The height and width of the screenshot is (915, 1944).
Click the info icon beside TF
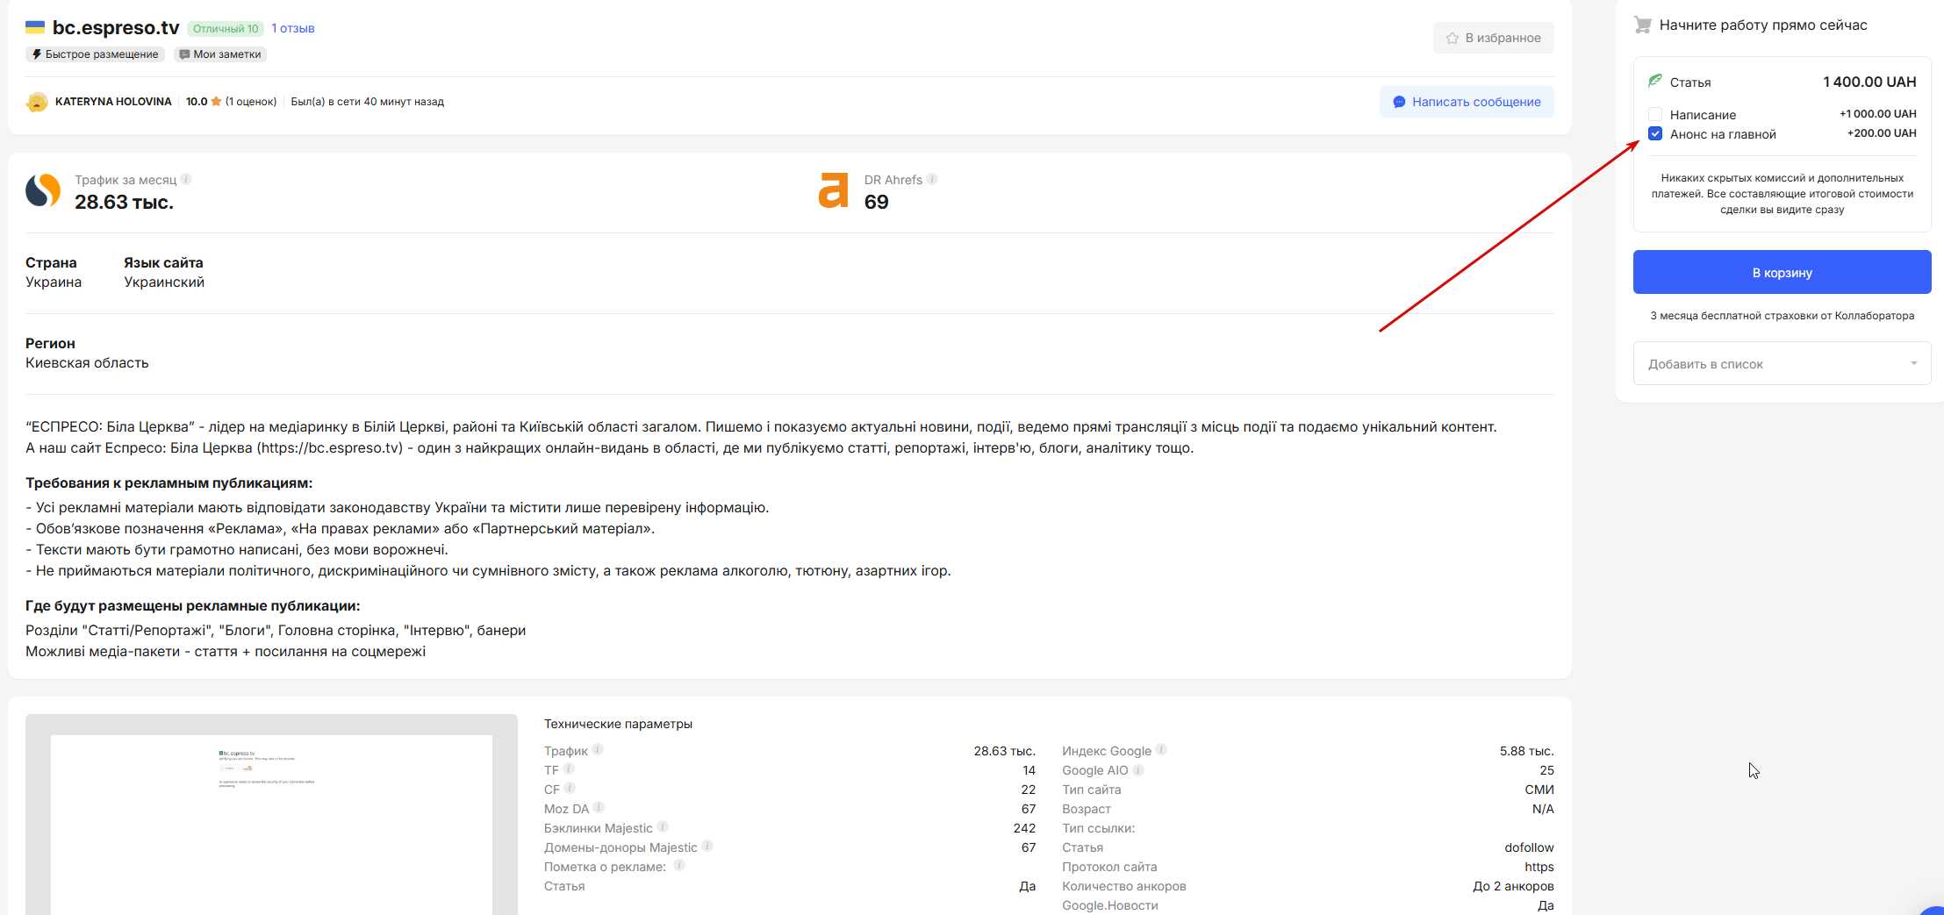569,768
